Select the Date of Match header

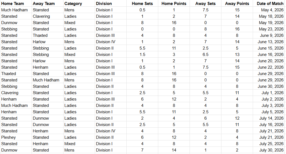270,4
